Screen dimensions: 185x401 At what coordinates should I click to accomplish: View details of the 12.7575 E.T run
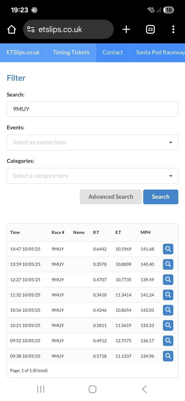point(168,341)
